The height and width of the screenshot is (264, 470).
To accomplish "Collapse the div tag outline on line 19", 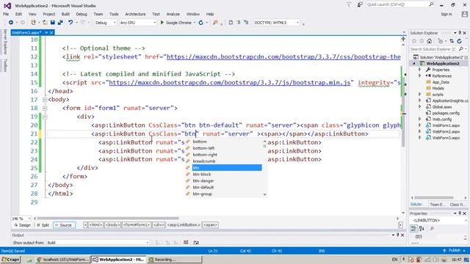I will (45, 117).
